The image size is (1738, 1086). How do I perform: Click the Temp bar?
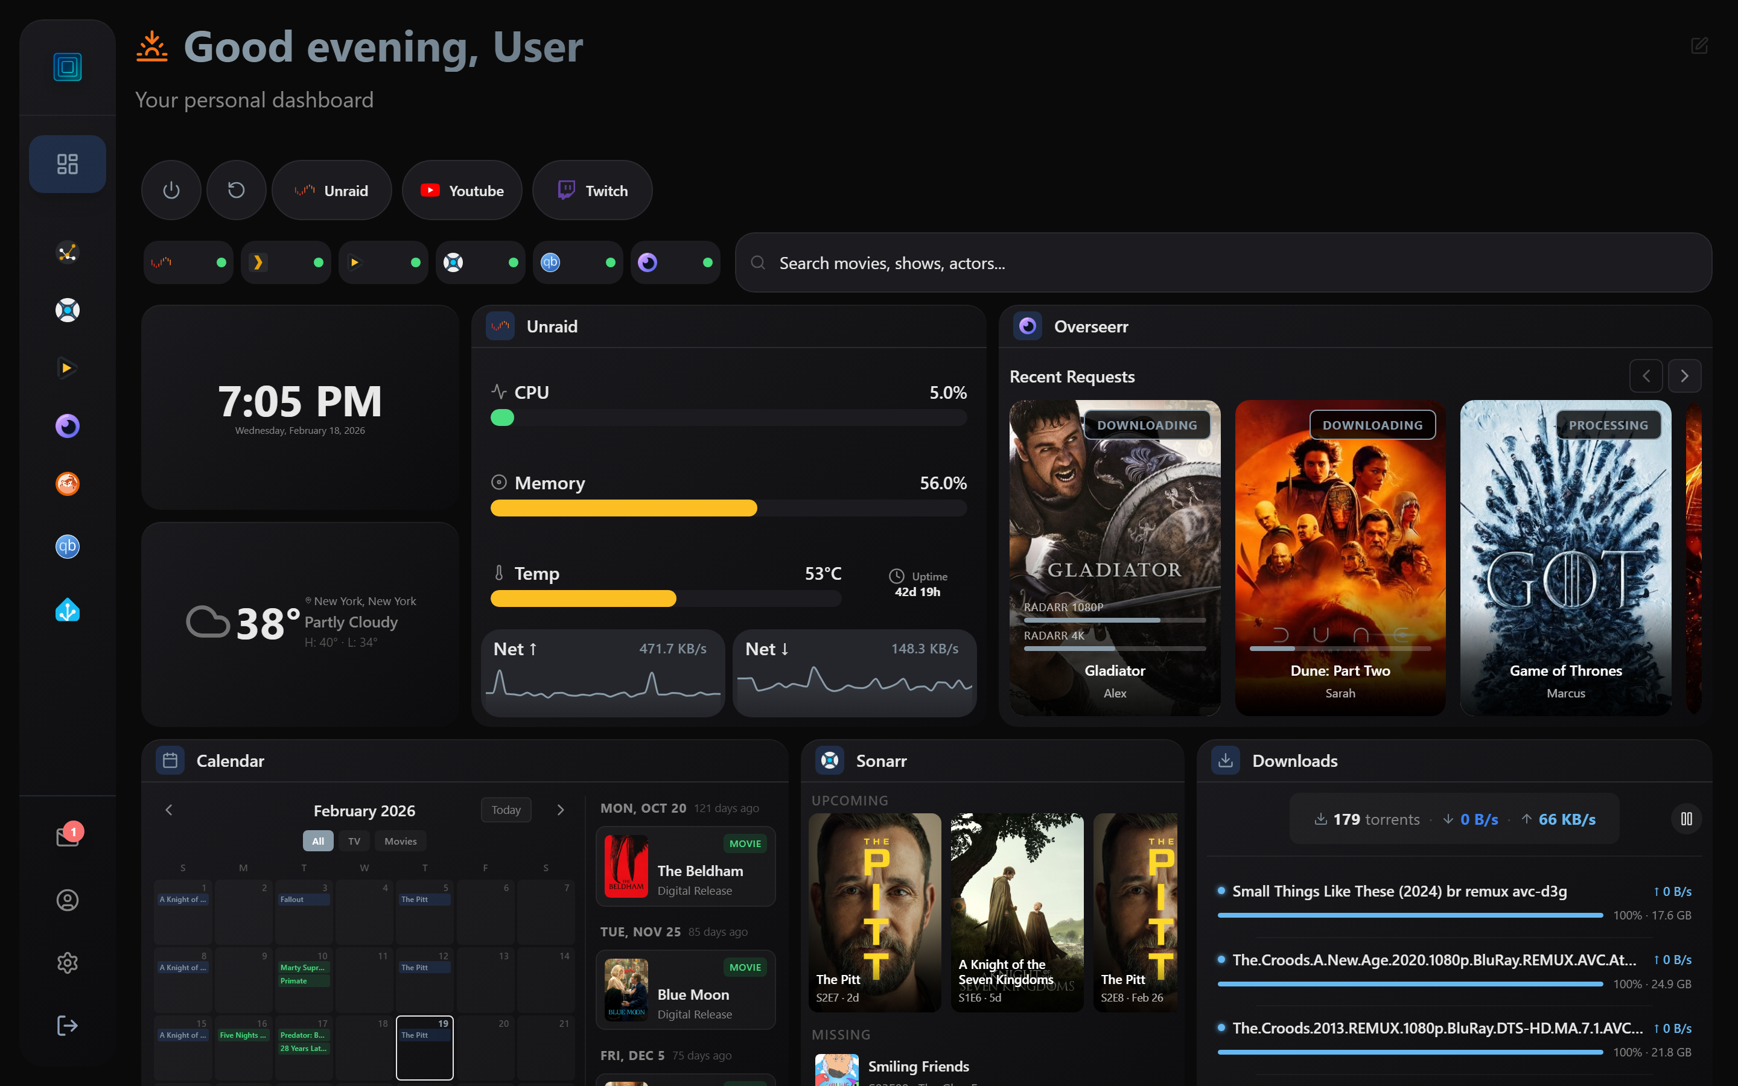tap(666, 599)
